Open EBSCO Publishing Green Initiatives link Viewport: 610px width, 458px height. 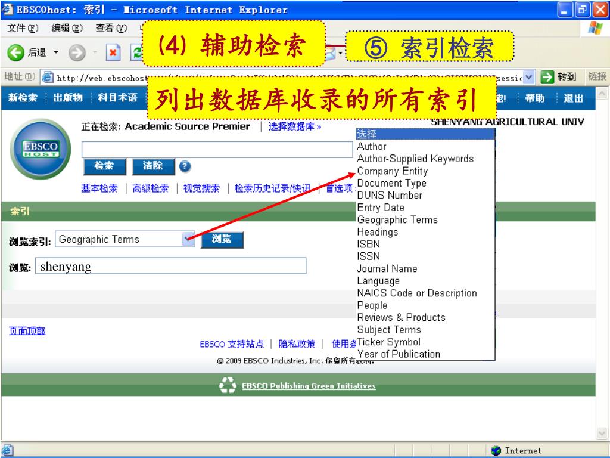309,386
